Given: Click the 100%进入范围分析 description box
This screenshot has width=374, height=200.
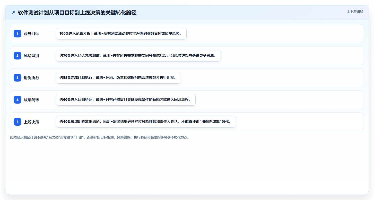Looking at the screenshot, I should pos(121,34).
